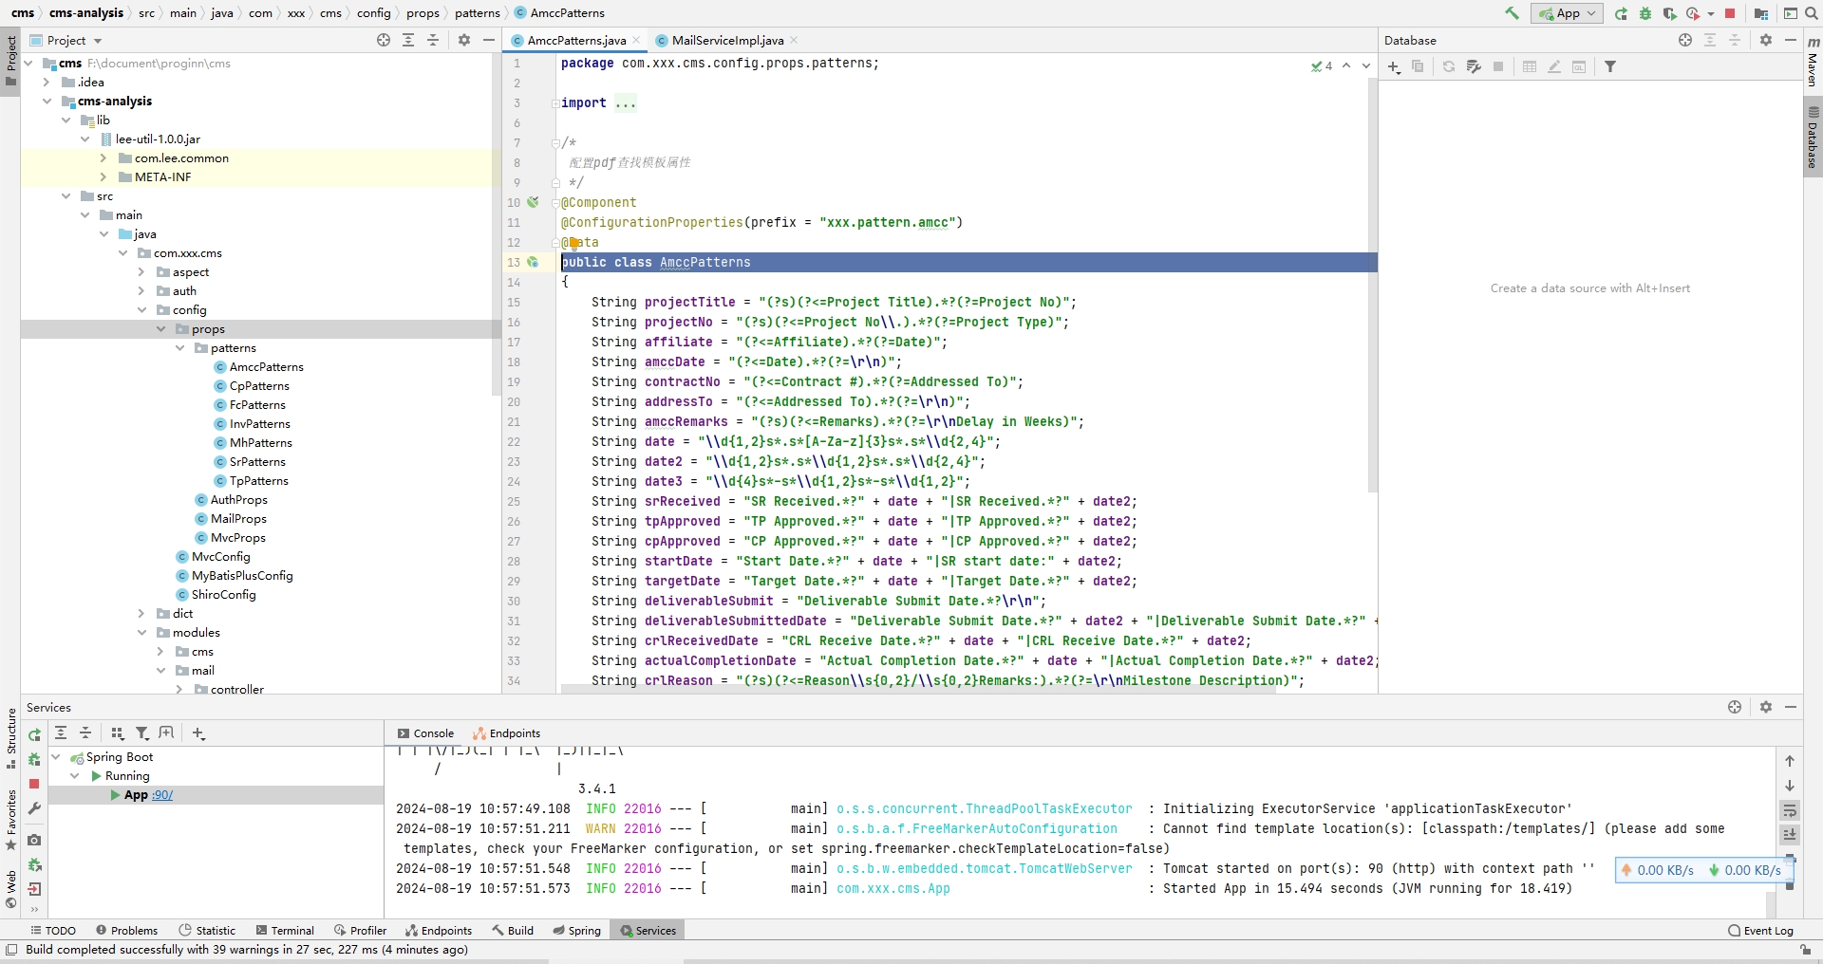Rerun the service in Services sidebar

(x=34, y=734)
